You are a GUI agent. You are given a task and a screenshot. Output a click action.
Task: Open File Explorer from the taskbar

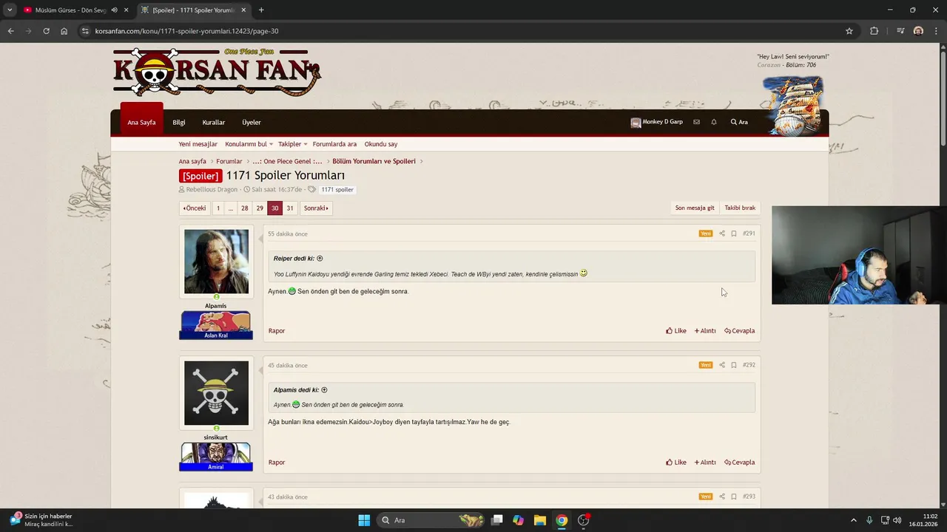tap(540, 520)
